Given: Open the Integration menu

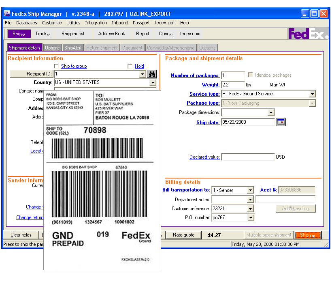Looking at the screenshot, I should pos(96,23).
